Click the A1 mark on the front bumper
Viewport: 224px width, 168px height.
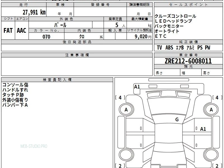137,87
